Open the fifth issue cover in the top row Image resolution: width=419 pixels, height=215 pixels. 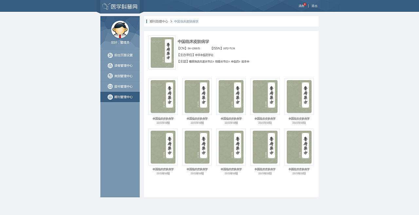(x=299, y=97)
